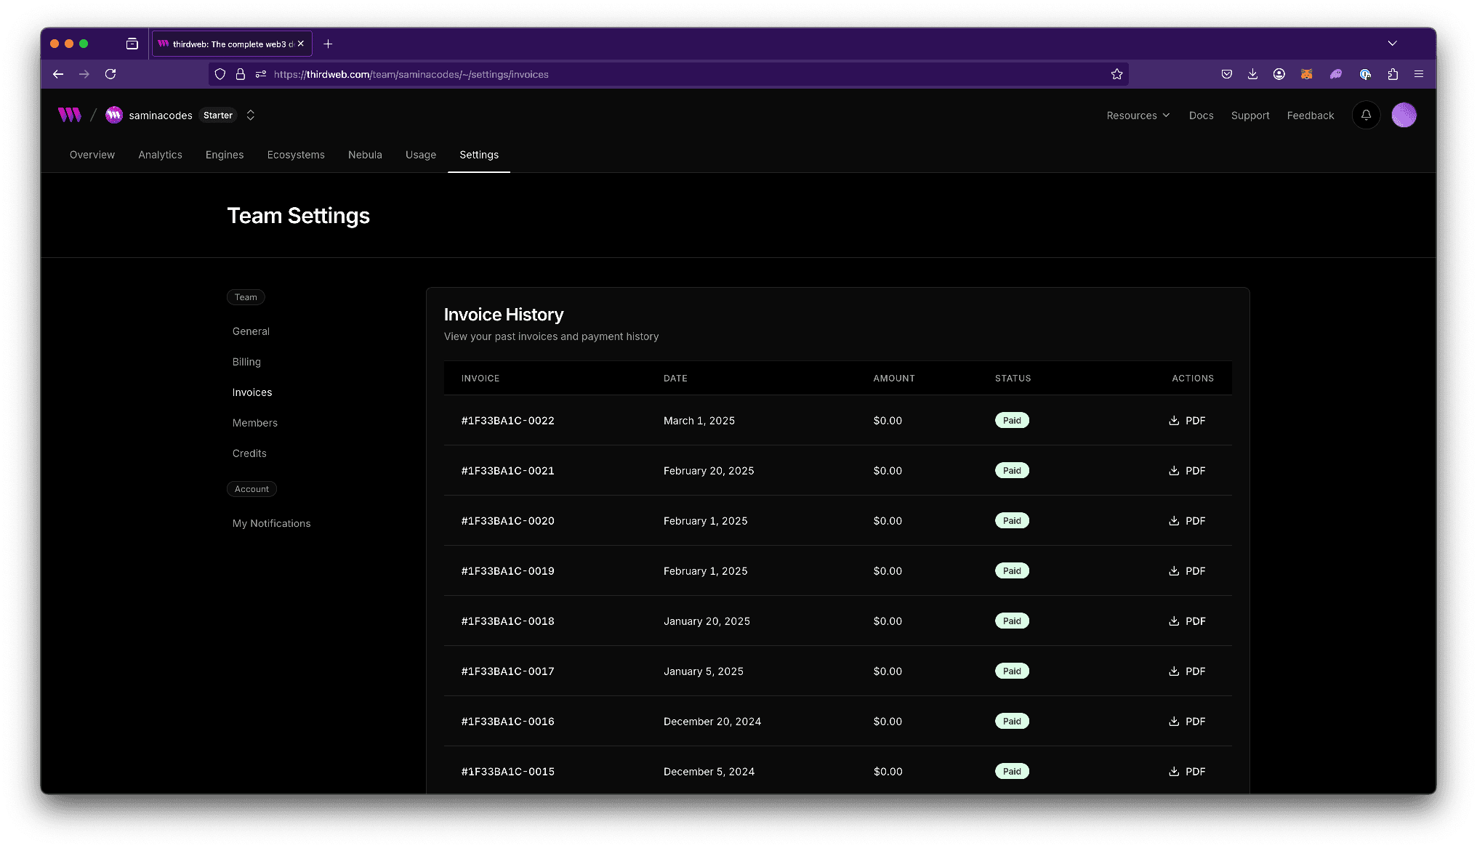Open browser downloads arrow icon
The width and height of the screenshot is (1477, 848).
[x=1252, y=74]
